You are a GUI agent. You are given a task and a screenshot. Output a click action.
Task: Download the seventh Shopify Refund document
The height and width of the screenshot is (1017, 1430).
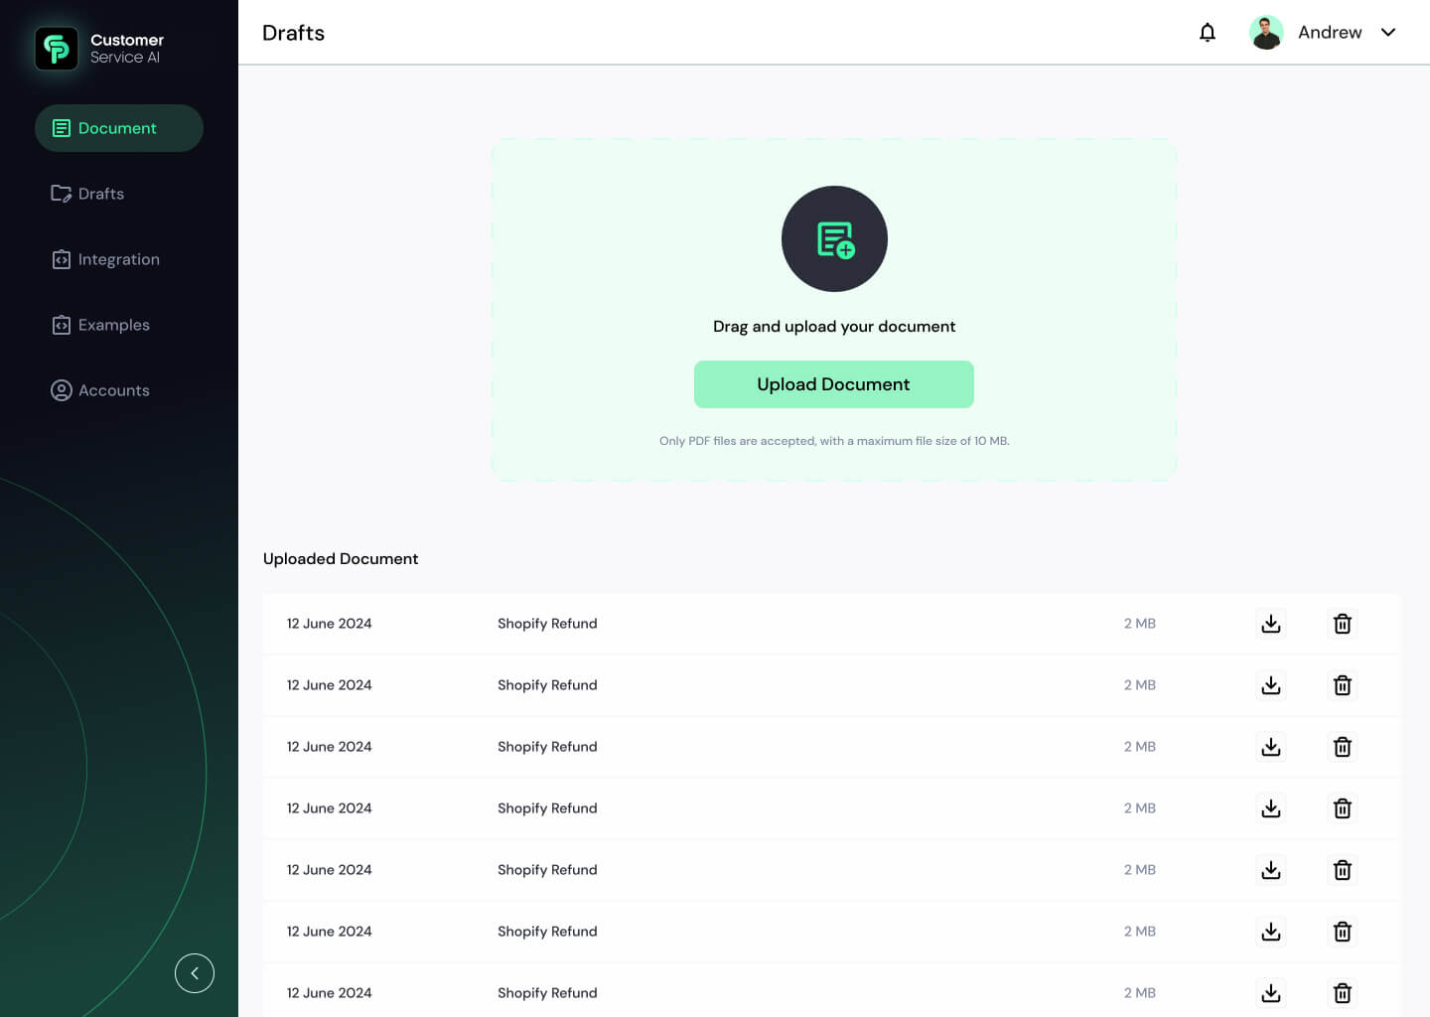pyautogui.click(x=1271, y=993)
